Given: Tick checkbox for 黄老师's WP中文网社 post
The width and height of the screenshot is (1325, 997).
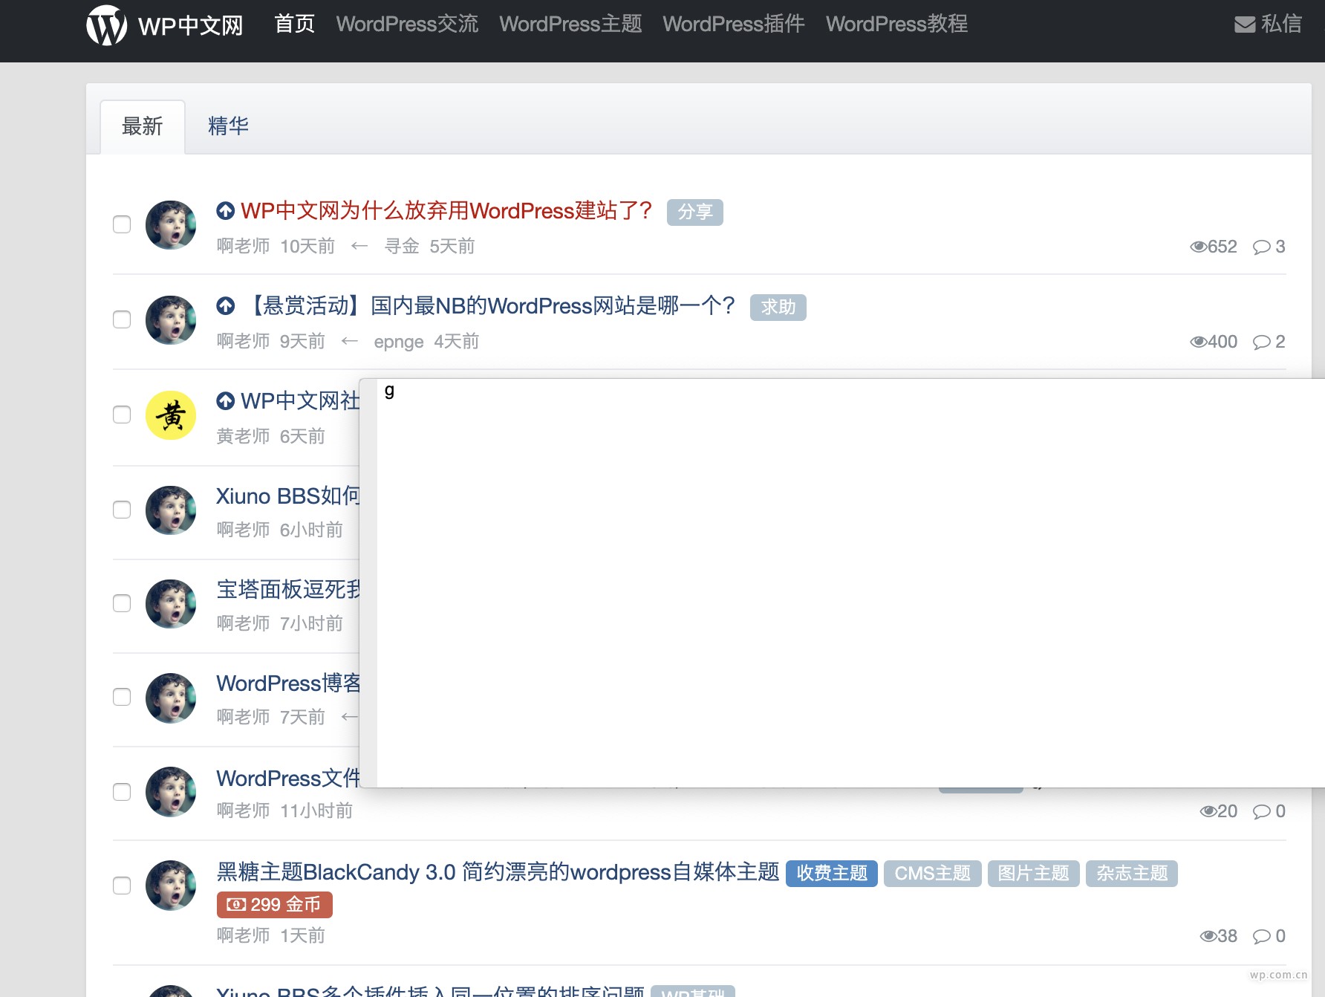Looking at the screenshot, I should click(122, 415).
